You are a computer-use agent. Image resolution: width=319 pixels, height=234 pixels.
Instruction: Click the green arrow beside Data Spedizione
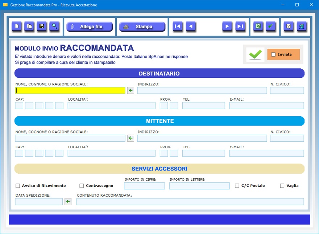point(68,202)
